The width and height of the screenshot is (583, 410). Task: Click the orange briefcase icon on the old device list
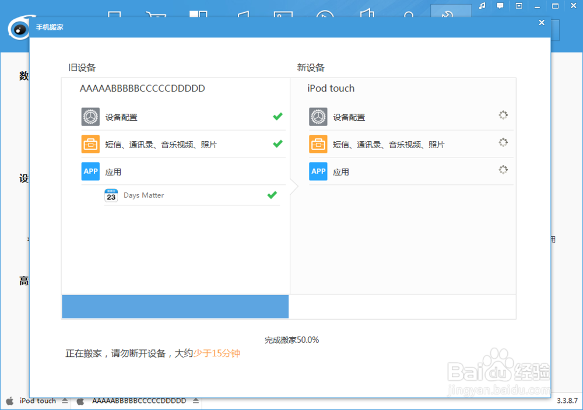click(x=90, y=143)
